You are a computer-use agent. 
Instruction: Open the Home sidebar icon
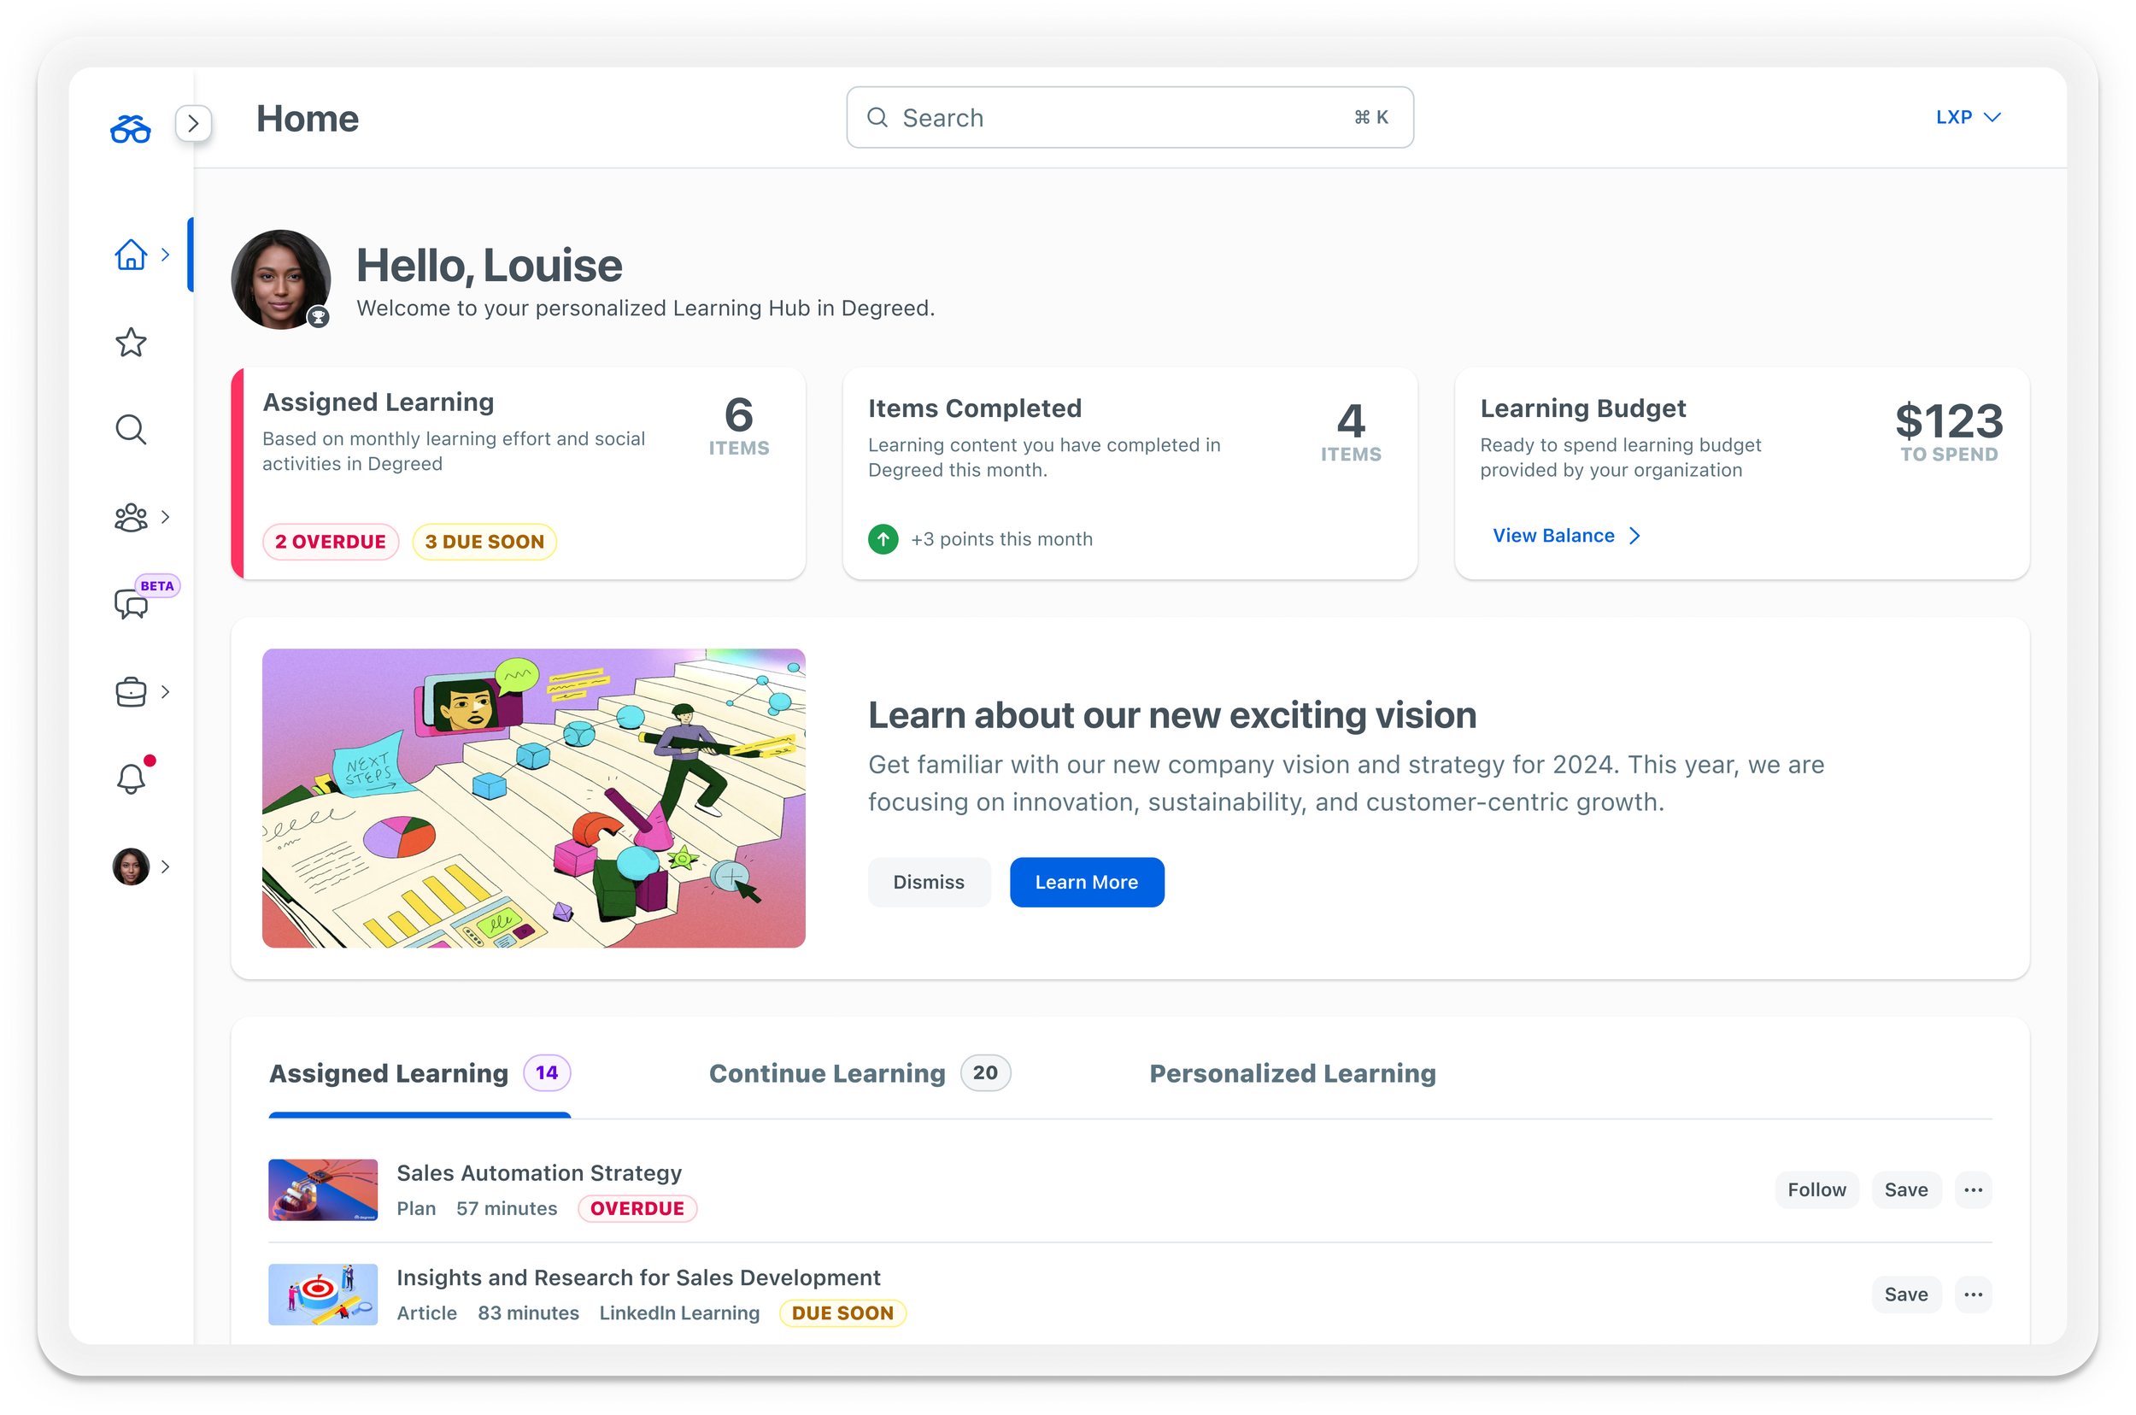131,255
